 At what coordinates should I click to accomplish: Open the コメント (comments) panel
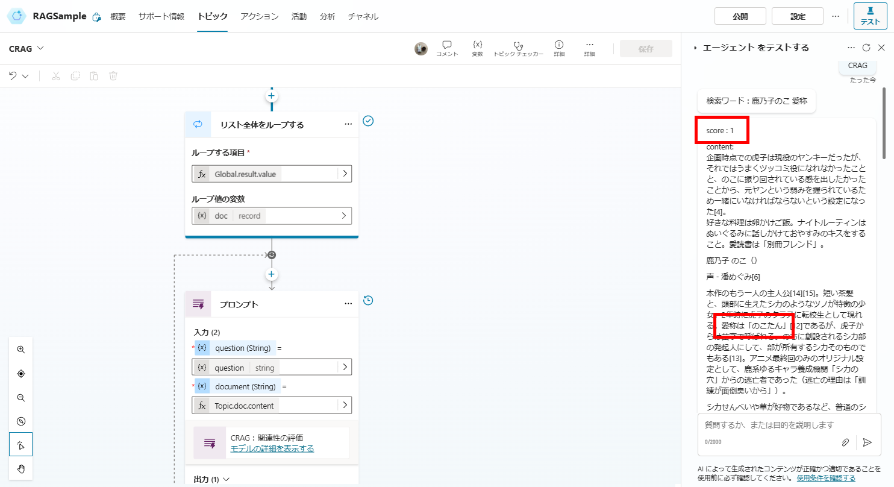tap(446, 48)
